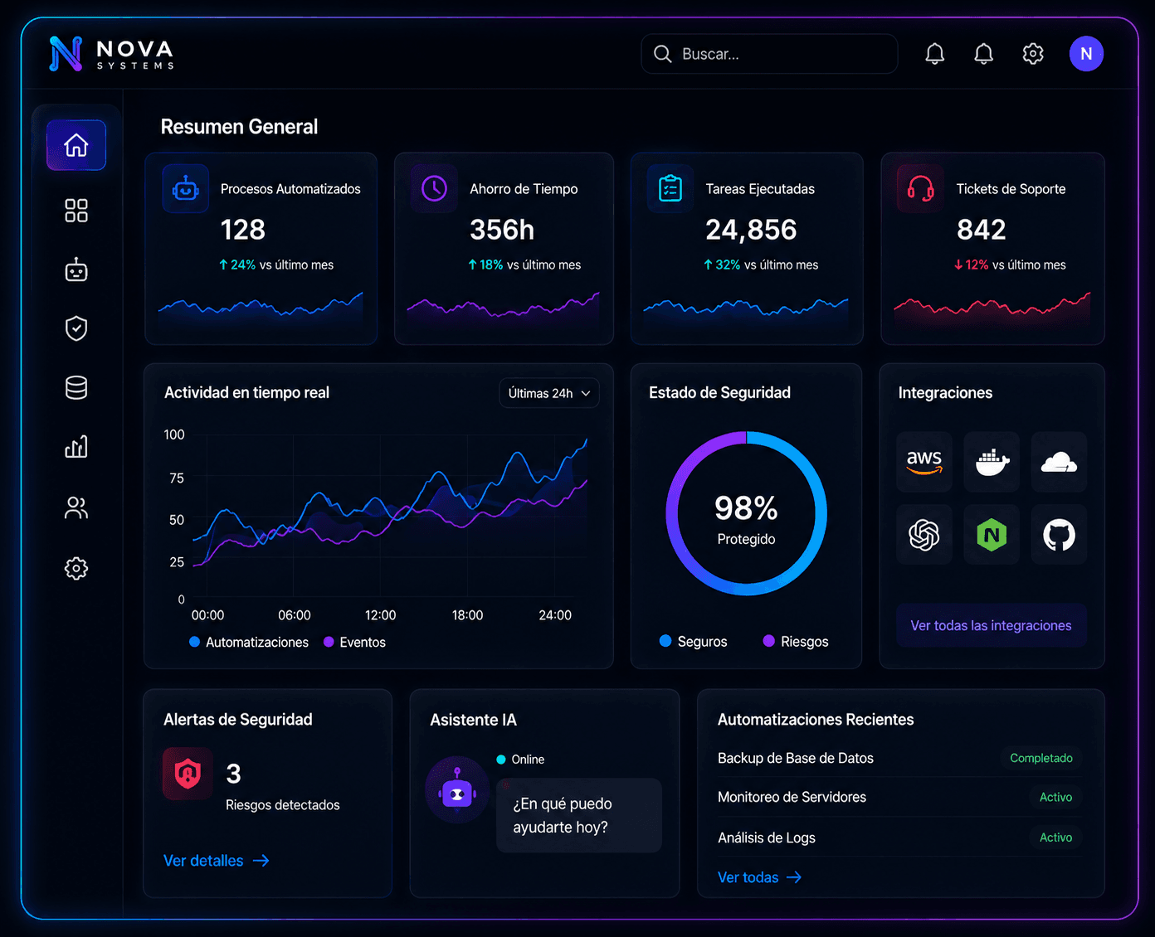Open the Cloudflare cloud integration tile
The image size is (1155, 937).
tap(1059, 462)
